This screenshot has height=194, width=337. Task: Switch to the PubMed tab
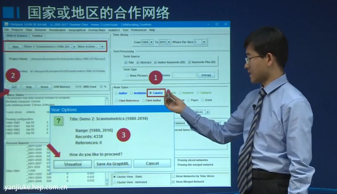tap(37, 36)
